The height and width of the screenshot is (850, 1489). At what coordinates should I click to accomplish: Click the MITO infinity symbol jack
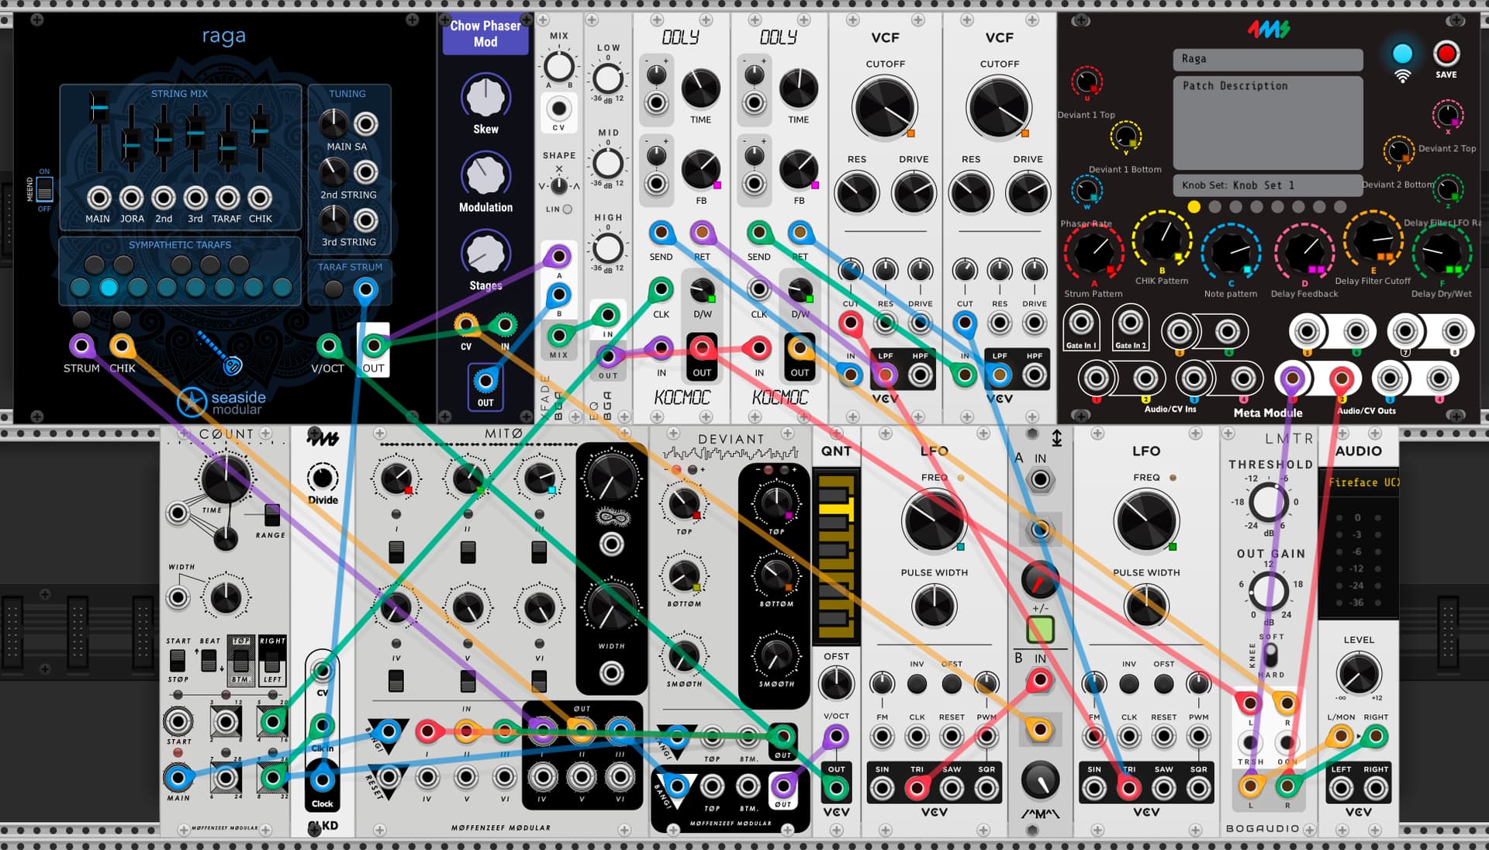point(611,544)
